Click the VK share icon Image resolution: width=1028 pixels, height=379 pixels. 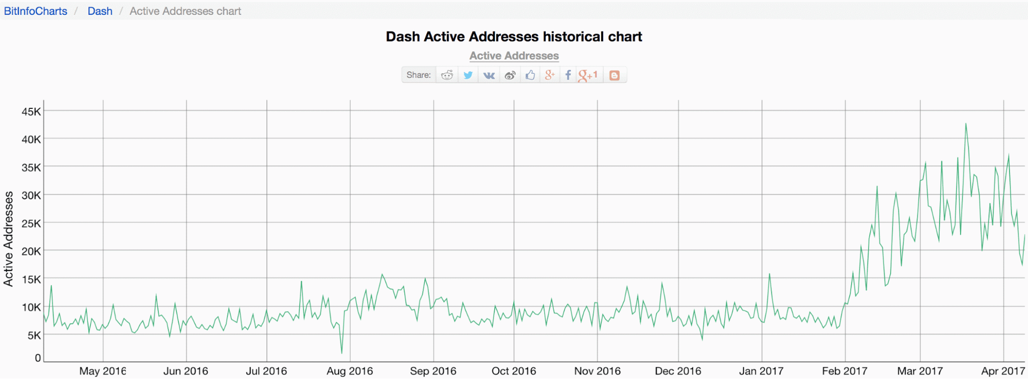click(489, 75)
